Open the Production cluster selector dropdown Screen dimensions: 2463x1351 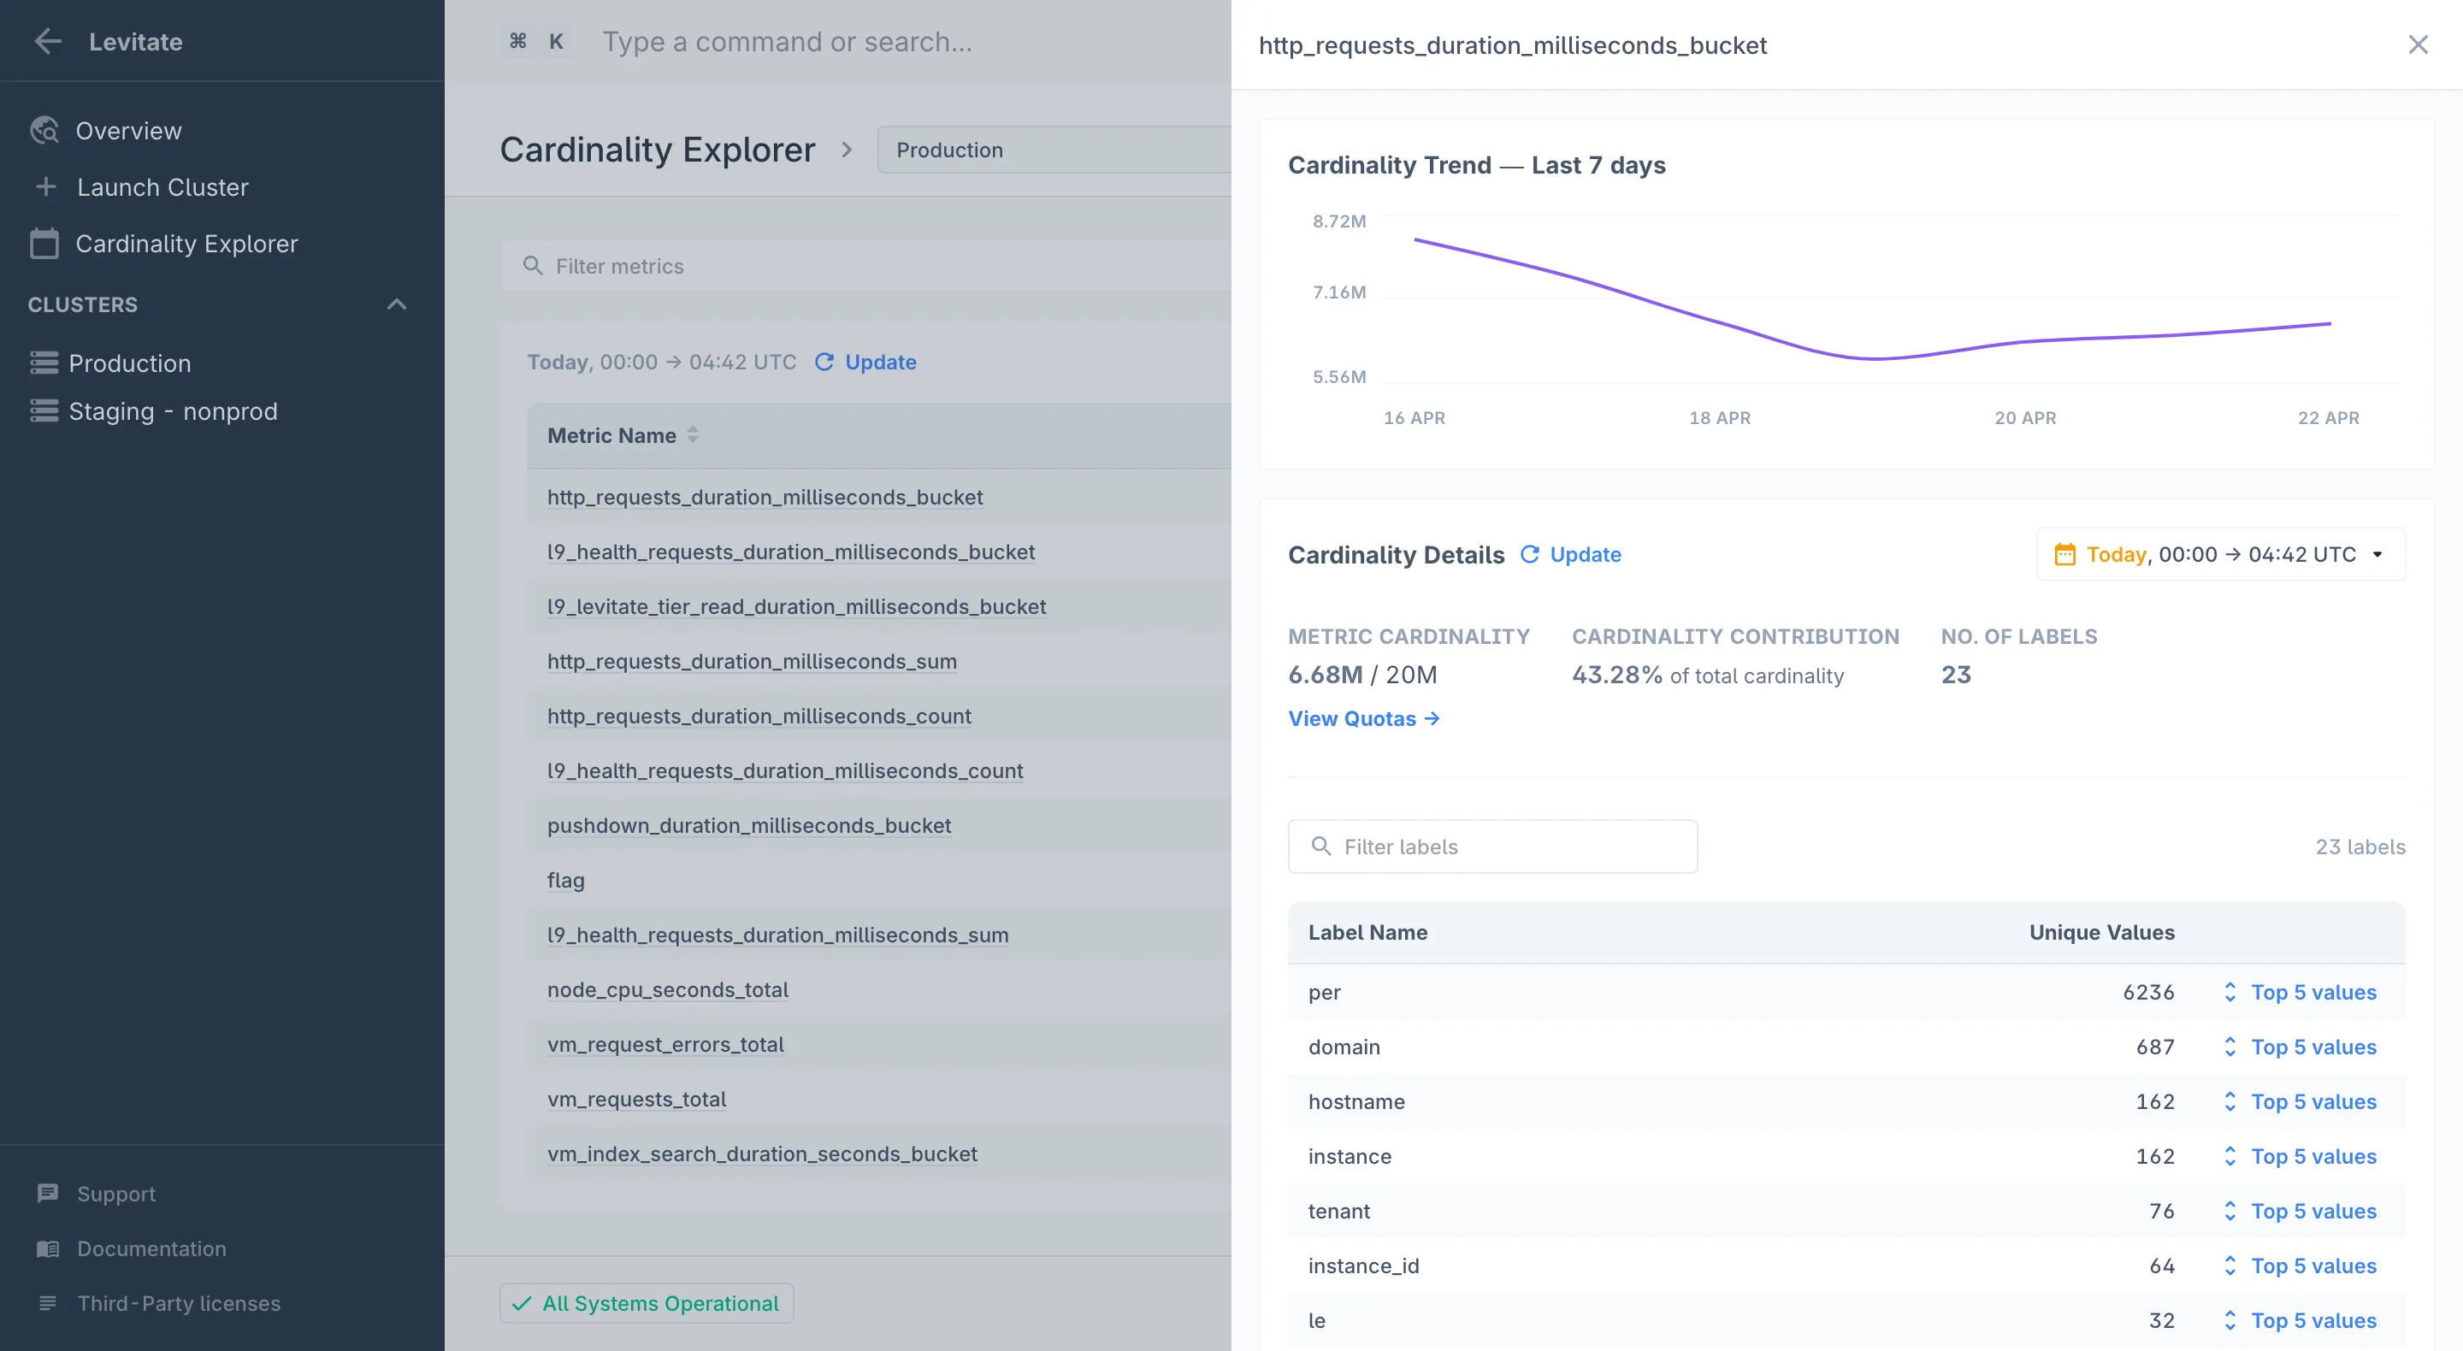1054,149
